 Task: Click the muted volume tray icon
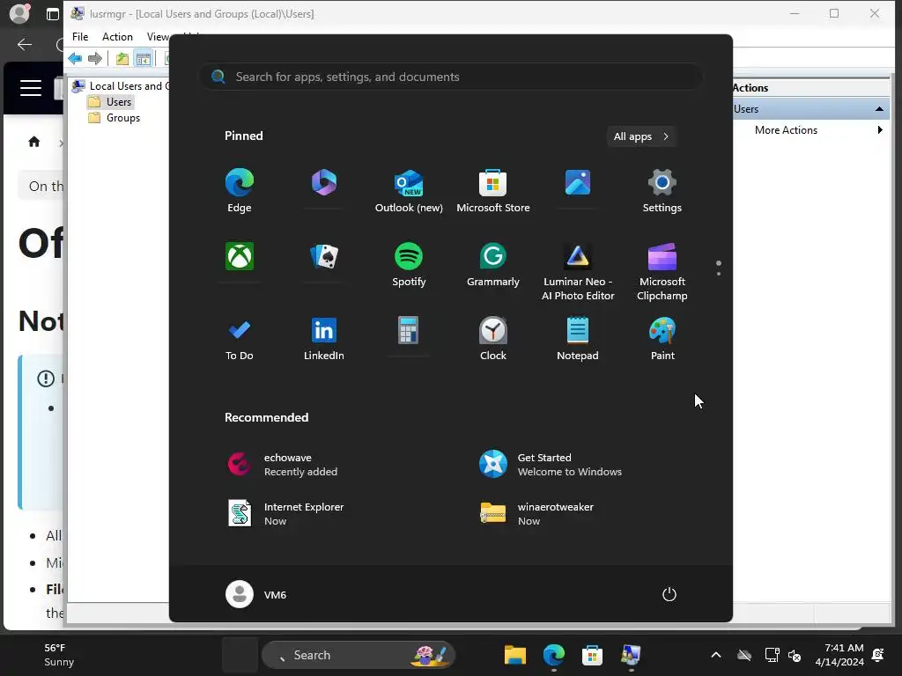pos(795,655)
